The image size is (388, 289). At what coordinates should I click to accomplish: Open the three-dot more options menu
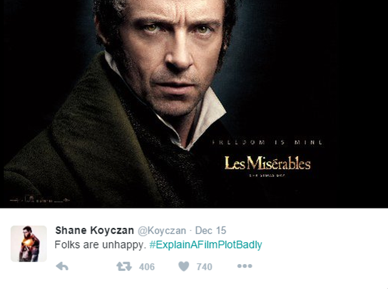(x=245, y=266)
